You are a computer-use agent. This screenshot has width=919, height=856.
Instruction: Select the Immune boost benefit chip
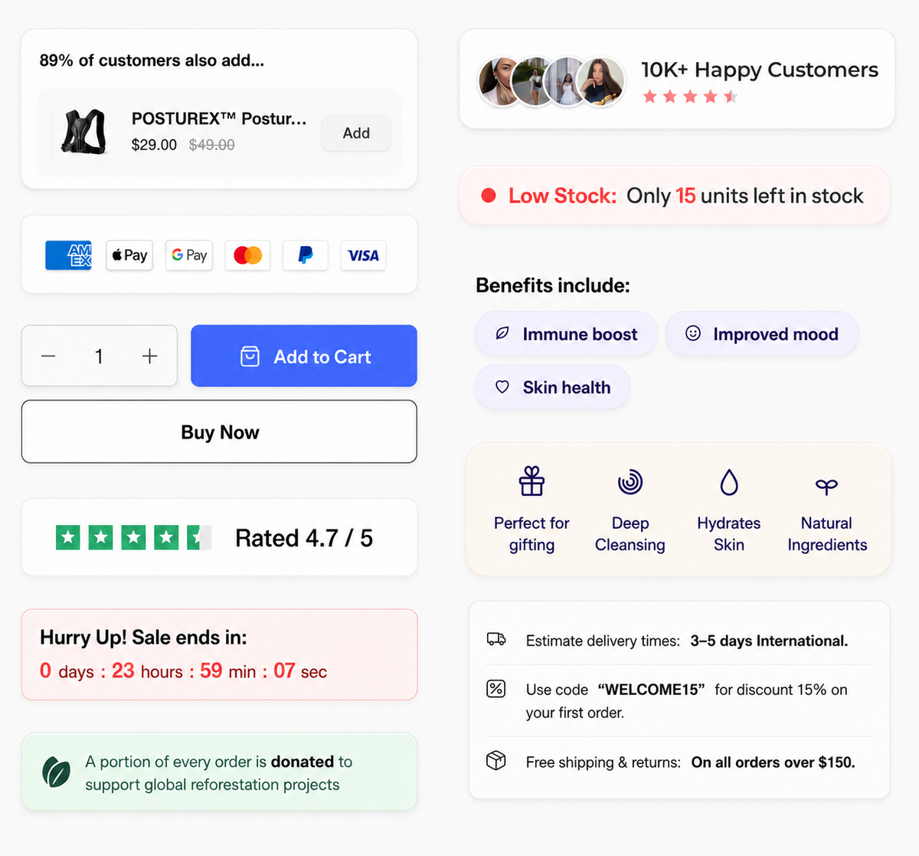(x=566, y=334)
